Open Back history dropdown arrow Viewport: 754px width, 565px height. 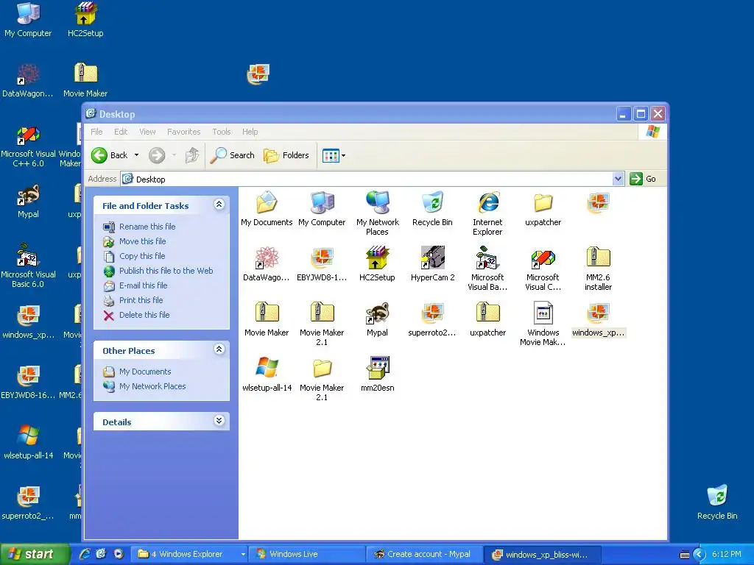136,155
